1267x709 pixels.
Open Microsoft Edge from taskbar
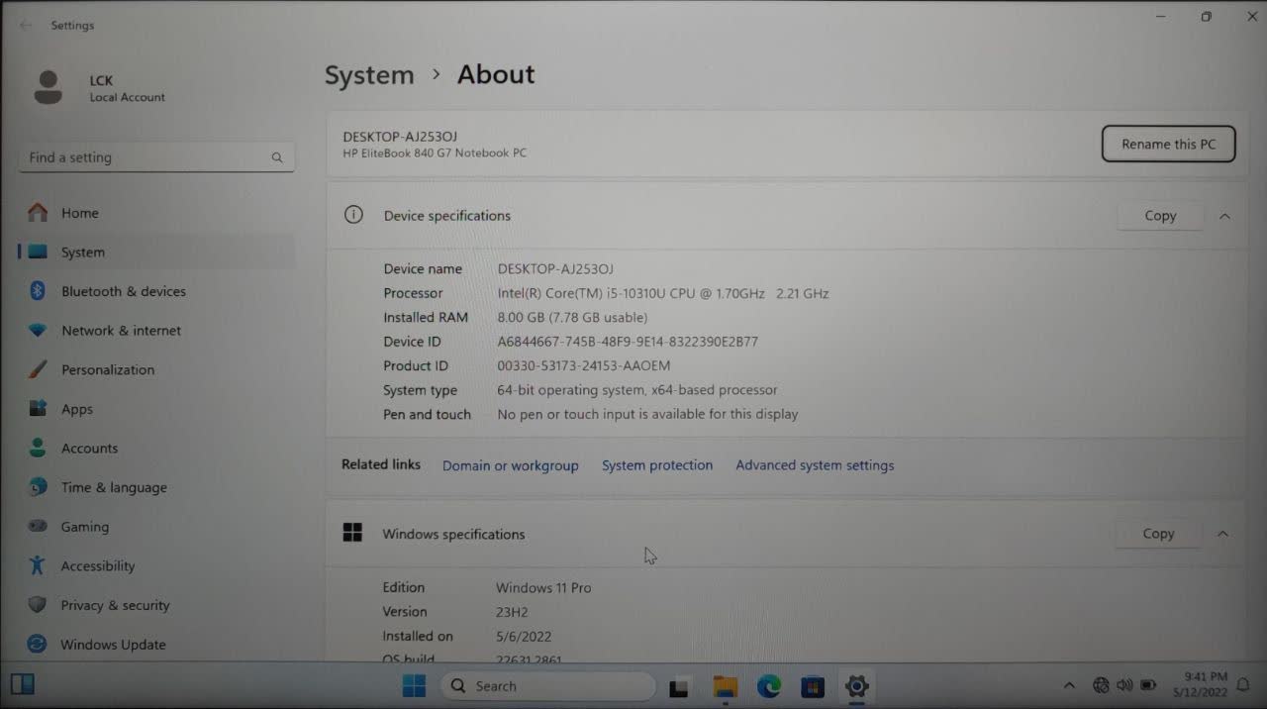769,686
